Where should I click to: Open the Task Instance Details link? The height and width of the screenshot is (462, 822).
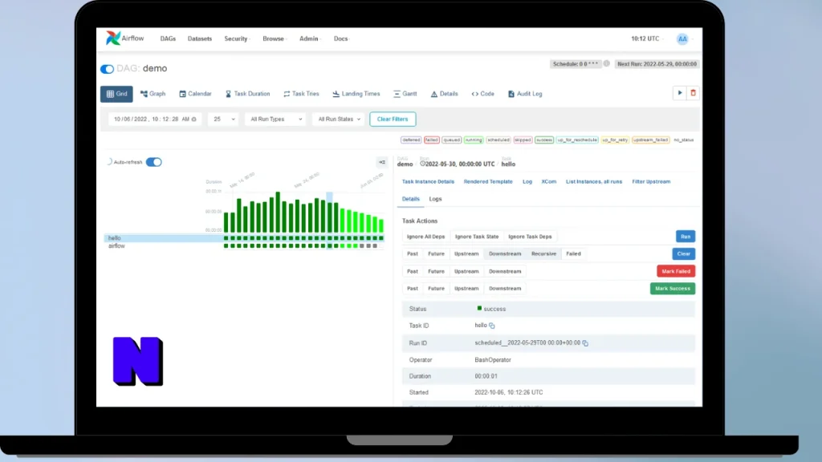tap(428, 182)
